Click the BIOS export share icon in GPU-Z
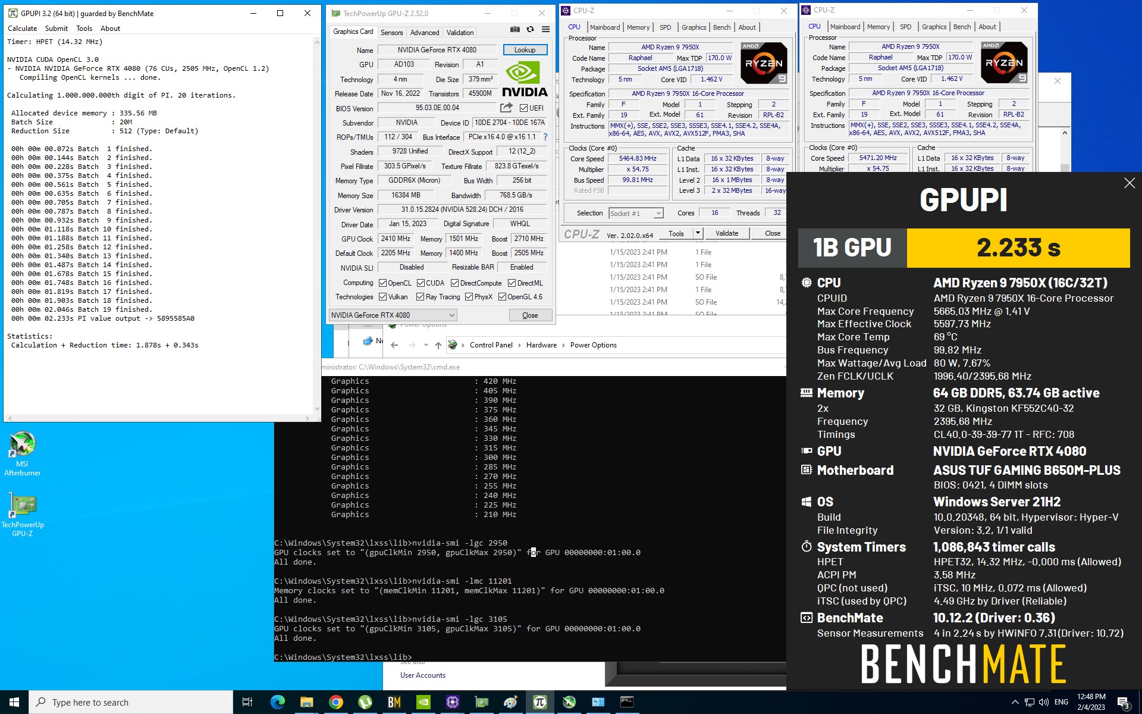The height and width of the screenshot is (714, 1142). click(506, 108)
